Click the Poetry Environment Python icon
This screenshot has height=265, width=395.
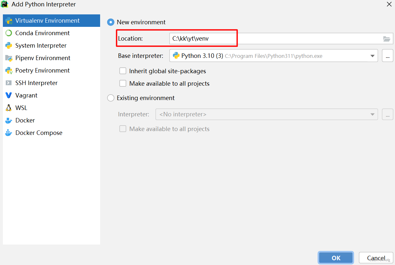click(9, 71)
